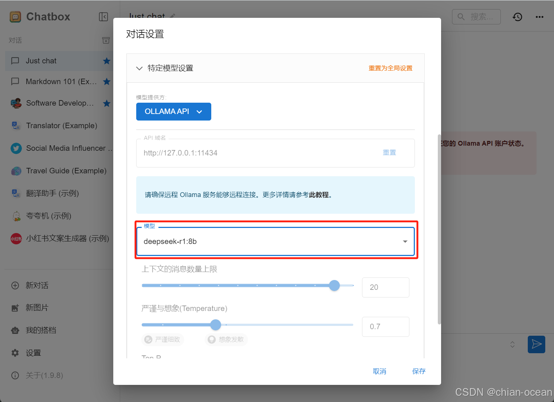Select the 严谨细致 preset chip
Viewport: 554px width, 402px height.
coord(162,339)
